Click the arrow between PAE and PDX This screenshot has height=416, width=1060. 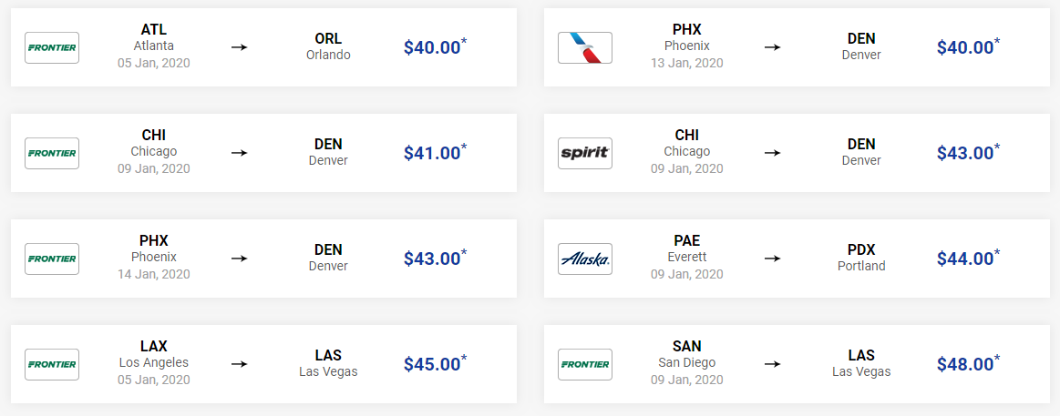(772, 259)
